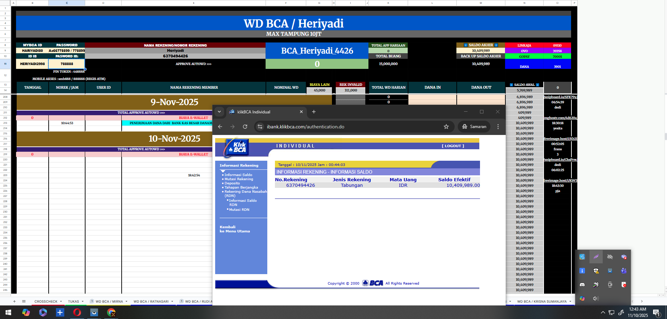The image size is (667, 319).
Task: View site information icon in address bar
Action: pos(260,127)
